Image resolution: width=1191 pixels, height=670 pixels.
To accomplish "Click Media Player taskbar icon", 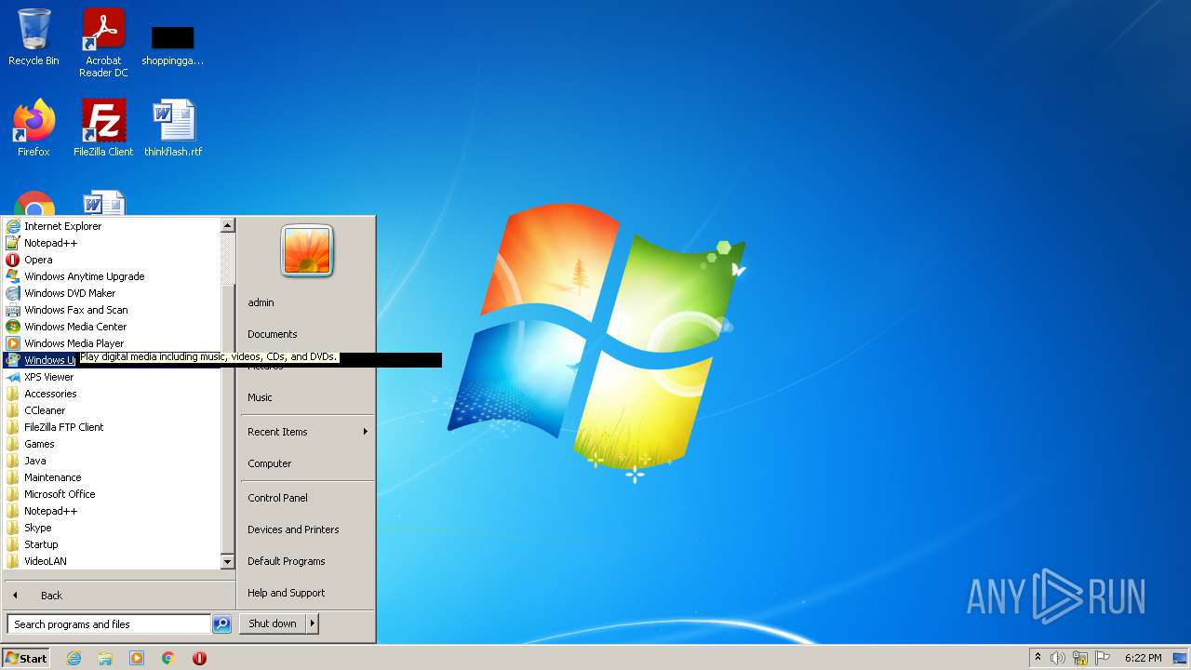I will click(137, 658).
